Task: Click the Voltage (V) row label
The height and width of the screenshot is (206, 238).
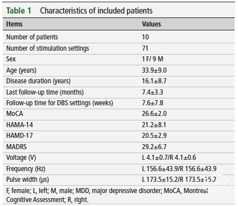Action: [21, 158]
